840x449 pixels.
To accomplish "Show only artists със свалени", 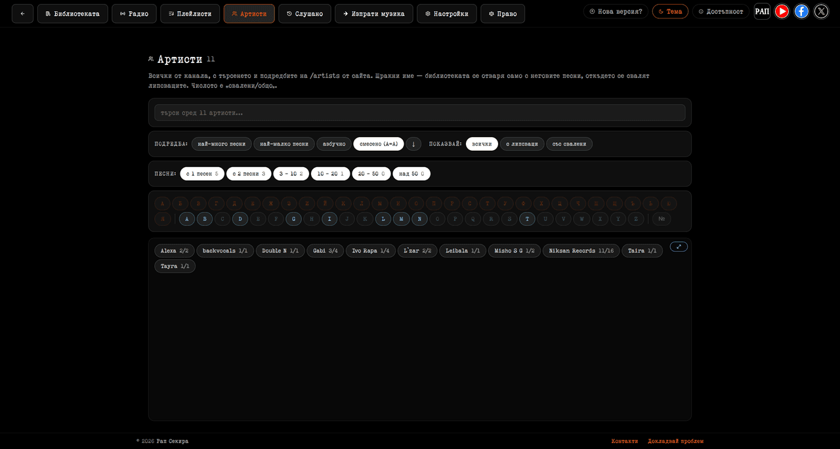I will tap(569, 144).
